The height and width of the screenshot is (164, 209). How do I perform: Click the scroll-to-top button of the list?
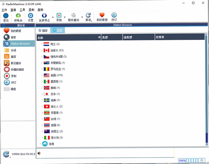[x=206, y=34]
